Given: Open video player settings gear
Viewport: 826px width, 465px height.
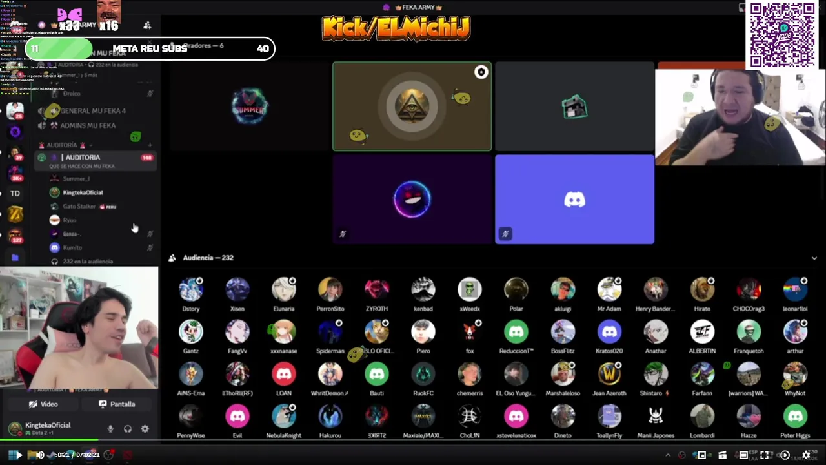Looking at the screenshot, I should pyautogui.click(x=806, y=455).
